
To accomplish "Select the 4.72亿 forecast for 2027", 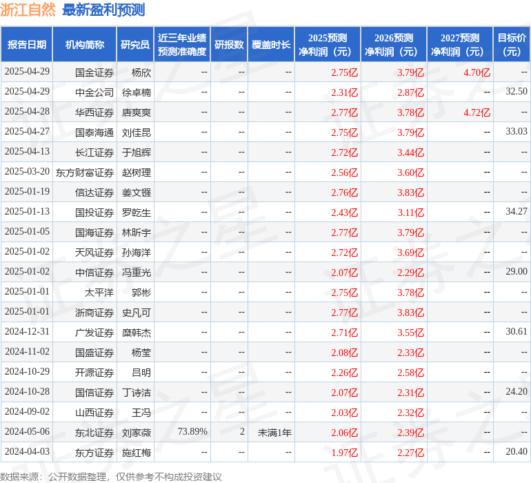I will (477, 112).
